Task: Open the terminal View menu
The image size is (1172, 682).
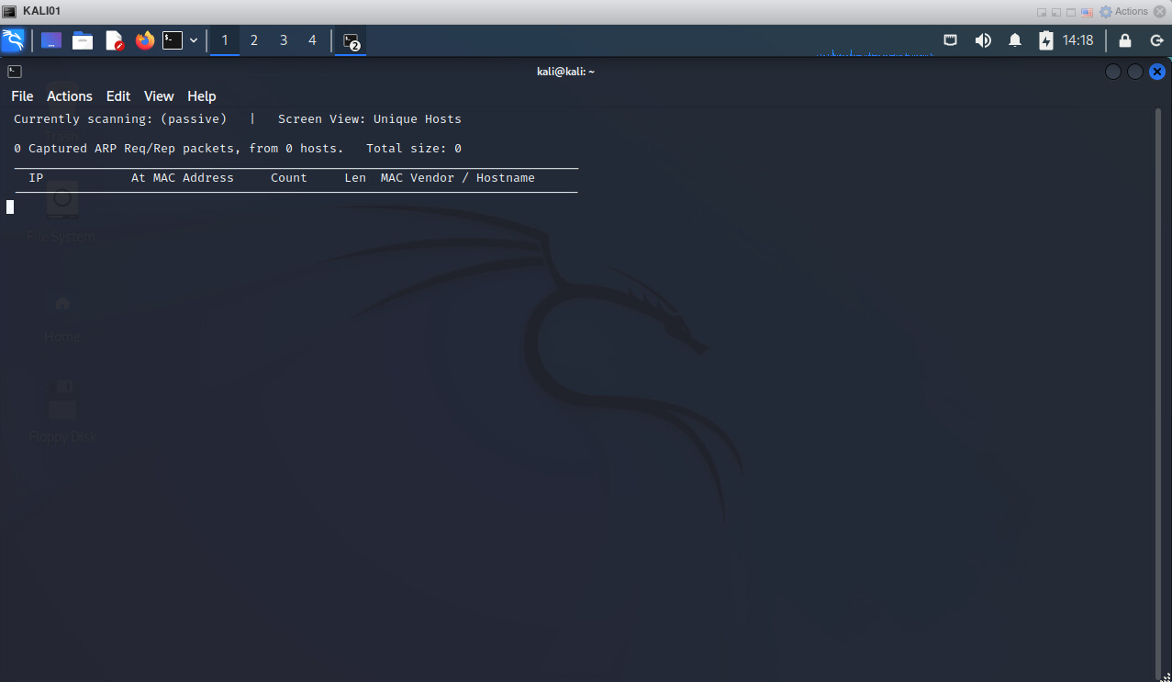Action: pyautogui.click(x=159, y=96)
